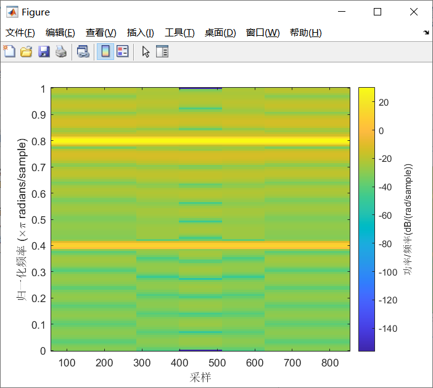
Task: Open the 窗口(W) menu
Action: pyautogui.click(x=263, y=33)
